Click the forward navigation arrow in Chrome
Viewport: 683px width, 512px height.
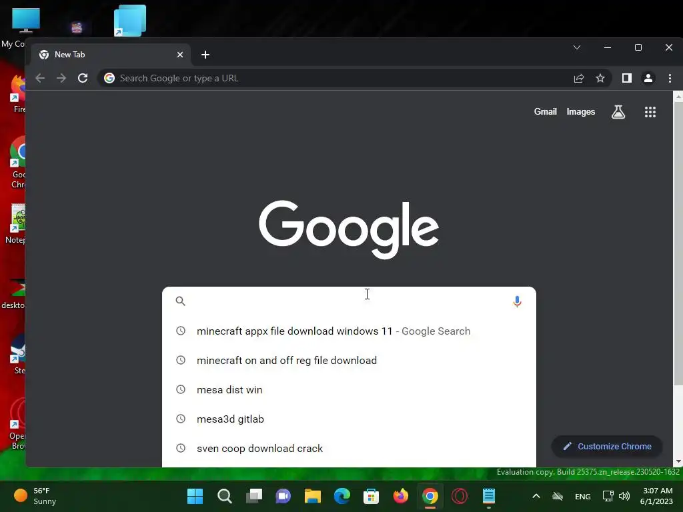(61, 79)
